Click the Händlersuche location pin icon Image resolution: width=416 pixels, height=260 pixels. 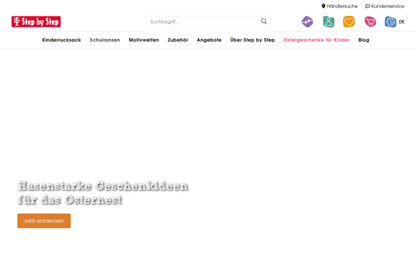(x=323, y=6)
